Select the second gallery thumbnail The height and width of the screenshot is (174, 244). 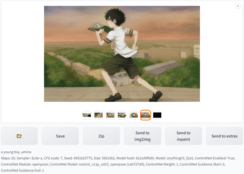(99, 115)
